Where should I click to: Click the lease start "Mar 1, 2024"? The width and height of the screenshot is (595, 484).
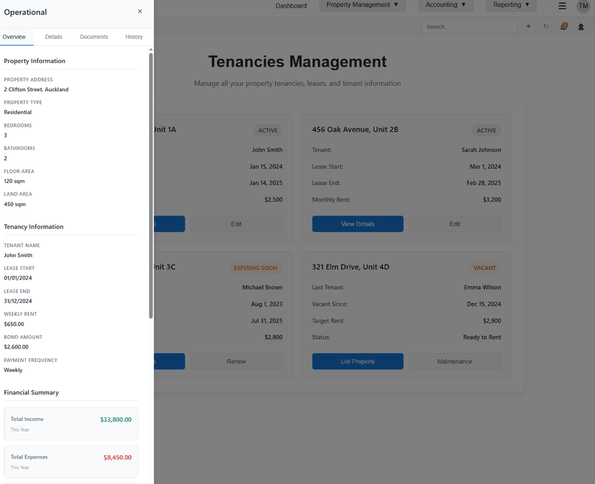tap(485, 167)
